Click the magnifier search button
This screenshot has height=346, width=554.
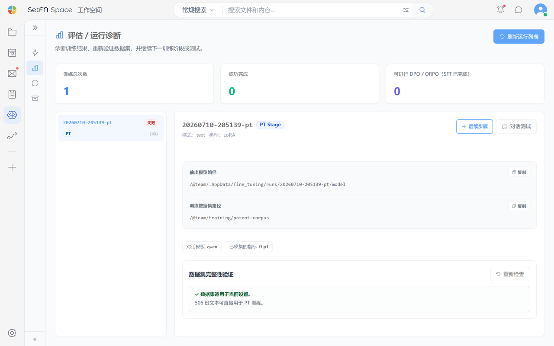coord(422,10)
